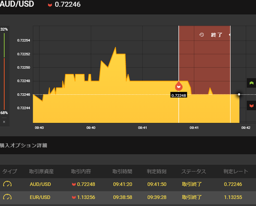Select the EUR/USD asset cell
The height and width of the screenshot is (206, 256).
point(40,197)
